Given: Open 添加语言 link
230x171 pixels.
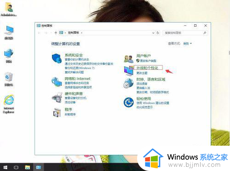Looking at the screenshot, I should coord(142,84).
